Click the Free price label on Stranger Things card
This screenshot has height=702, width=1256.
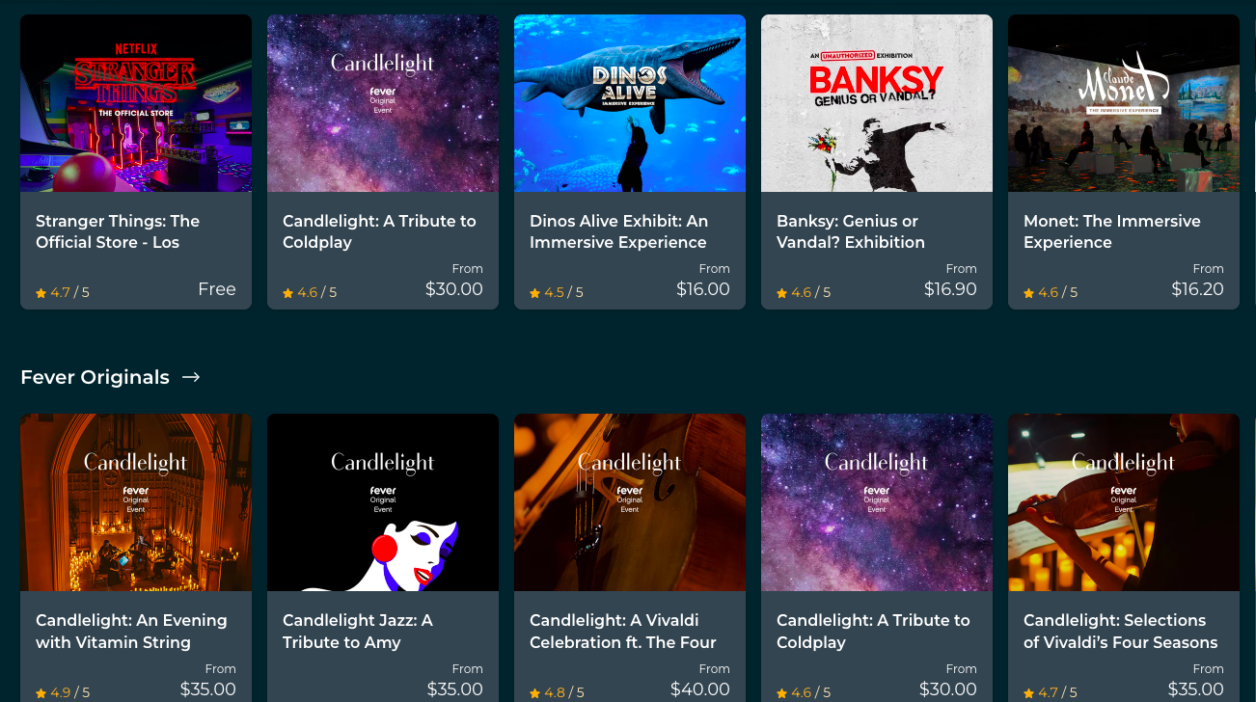pos(217,289)
